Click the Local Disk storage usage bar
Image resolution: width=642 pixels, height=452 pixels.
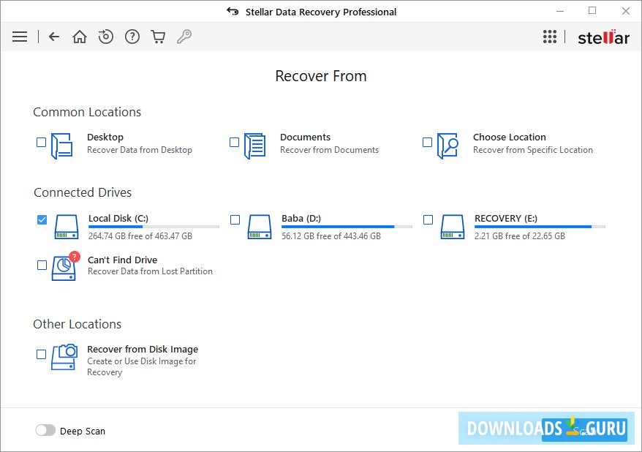click(x=153, y=227)
